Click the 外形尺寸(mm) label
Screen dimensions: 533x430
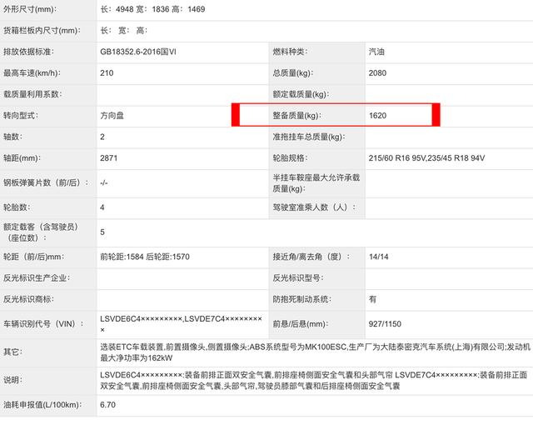coord(30,9)
